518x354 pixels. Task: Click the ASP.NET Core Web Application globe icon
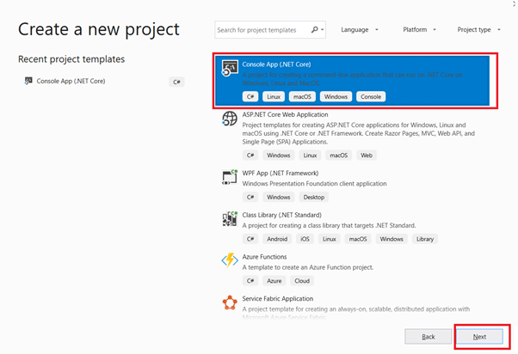coord(230,119)
